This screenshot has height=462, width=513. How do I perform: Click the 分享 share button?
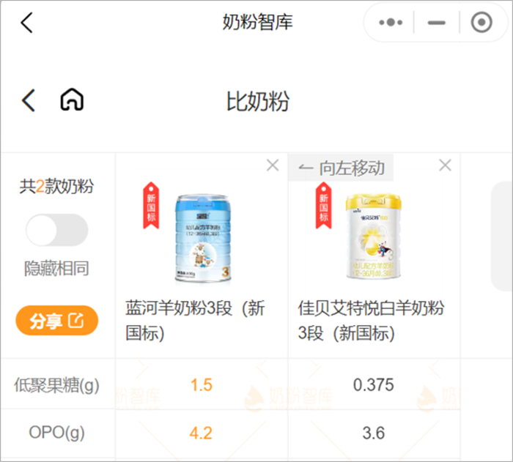(x=57, y=321)
